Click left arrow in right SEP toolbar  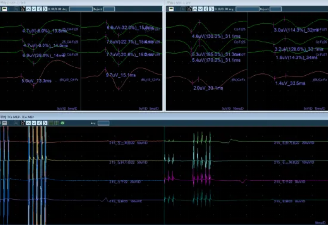(206, 9)
